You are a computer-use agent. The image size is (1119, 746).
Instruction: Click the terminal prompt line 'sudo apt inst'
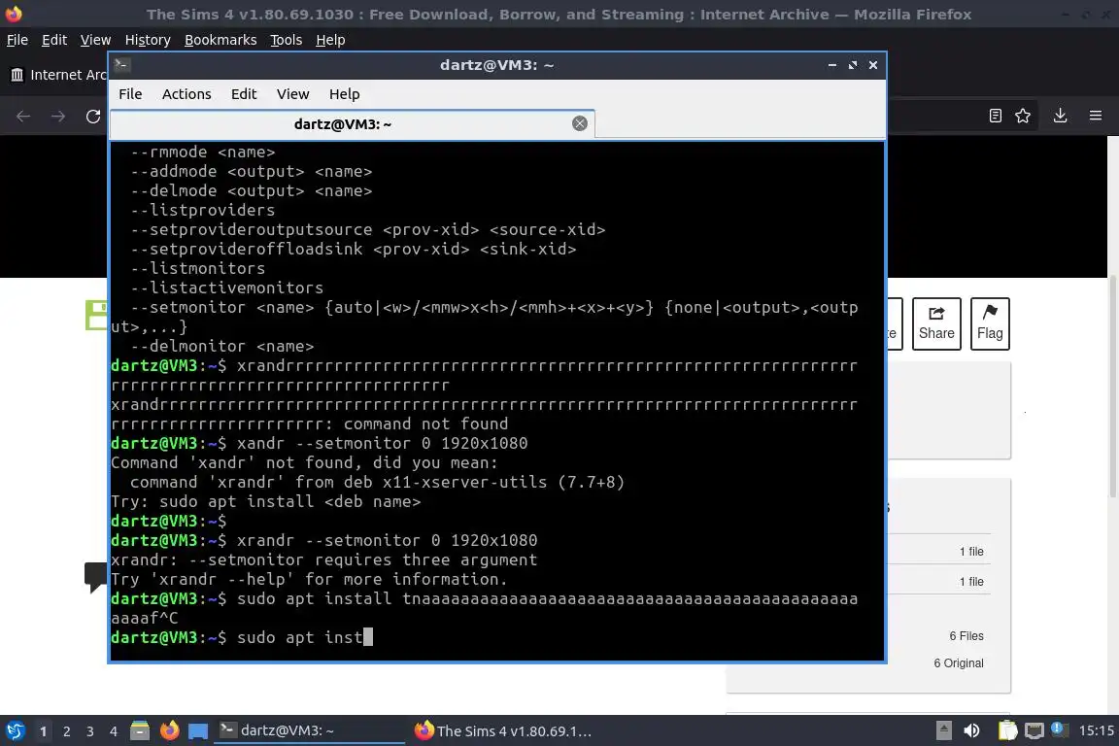299,637
